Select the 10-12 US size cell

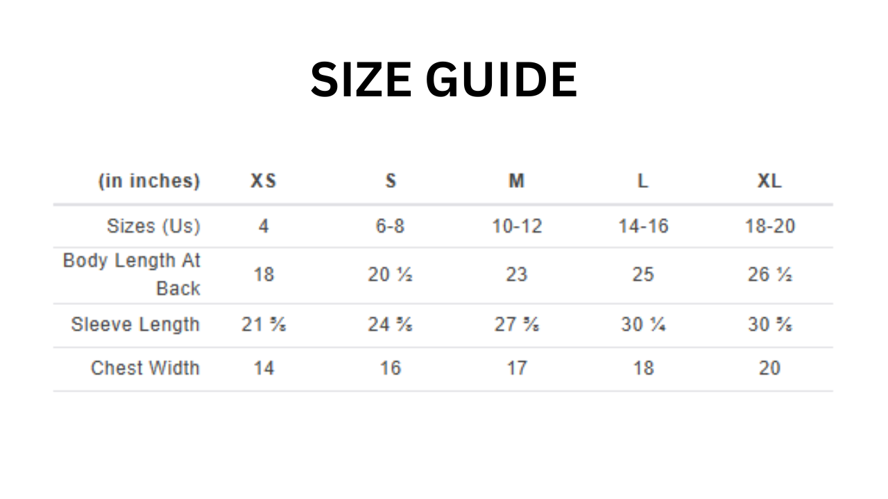point(517,226)
